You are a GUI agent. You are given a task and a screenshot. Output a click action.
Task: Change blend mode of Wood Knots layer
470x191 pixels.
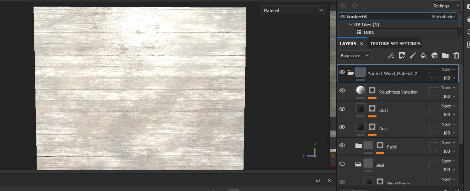pos(448,180)
